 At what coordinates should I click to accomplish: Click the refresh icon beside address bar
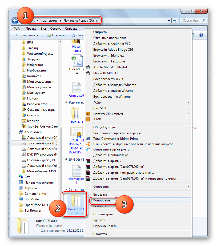tap(175, 21)
